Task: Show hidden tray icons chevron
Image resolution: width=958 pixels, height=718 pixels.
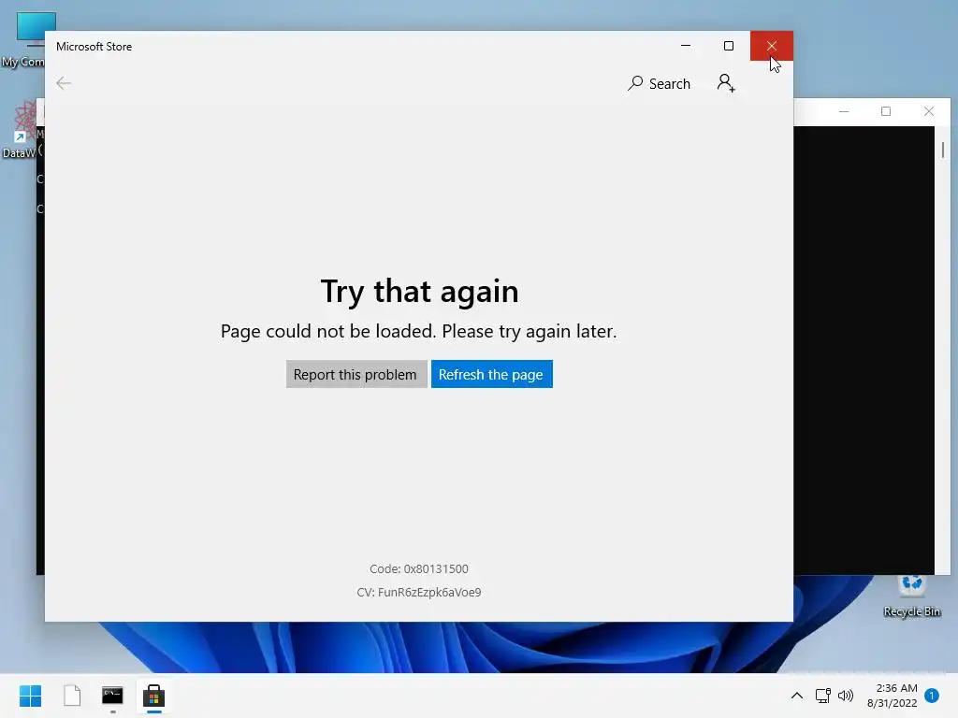Action: click(x=797, y=696)
